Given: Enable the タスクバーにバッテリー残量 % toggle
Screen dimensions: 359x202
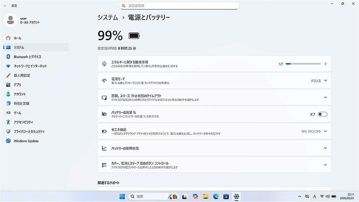Looking at the screenshot, I should [323, 114].
